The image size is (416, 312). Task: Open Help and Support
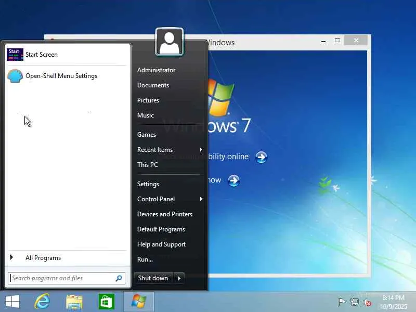coord(161,244)
